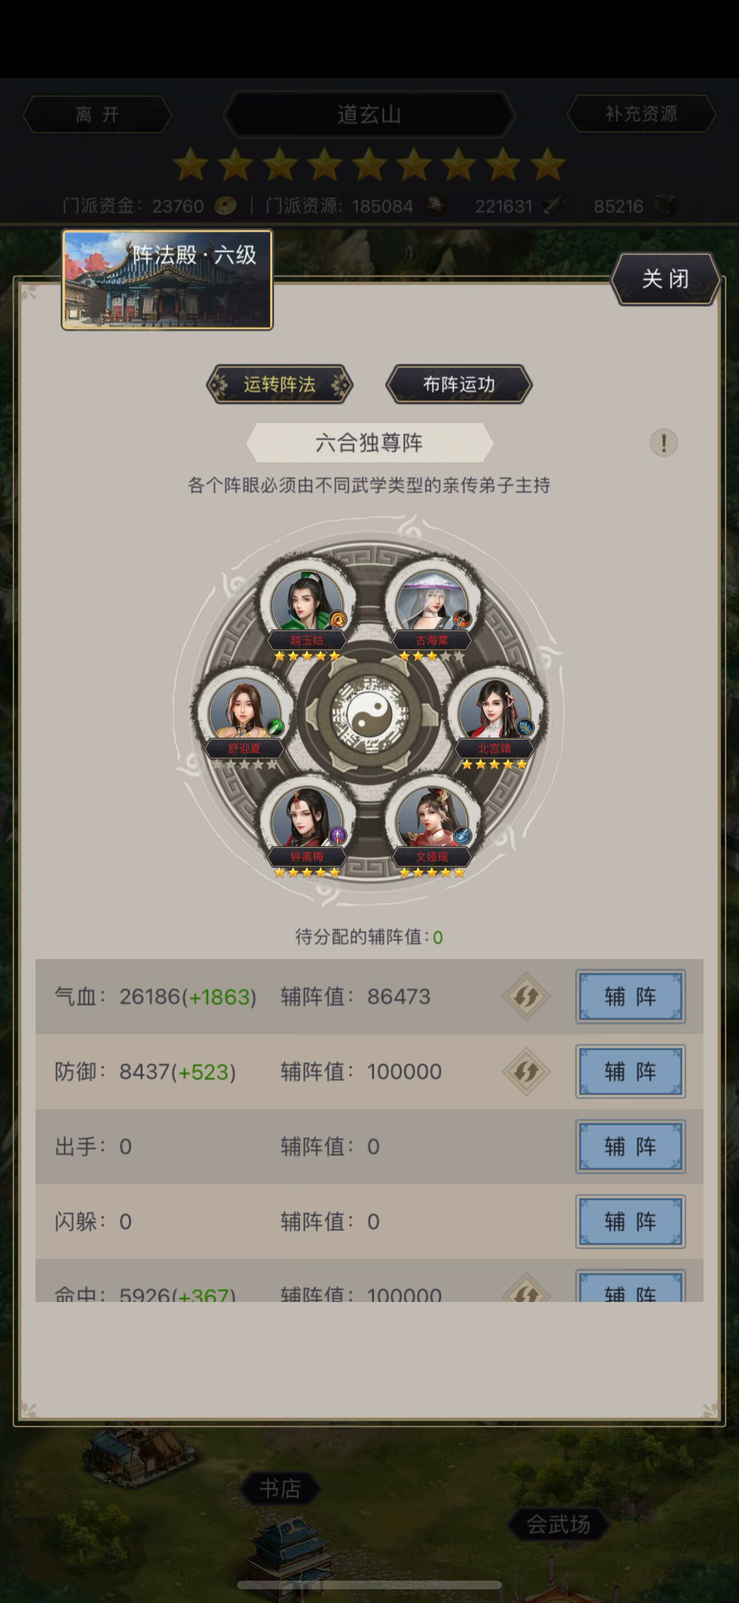The height and width of the screenshot is (1603, 739).
Task: Click the 阵法殿·六级 building thumbnail
Action: (167, 279)
